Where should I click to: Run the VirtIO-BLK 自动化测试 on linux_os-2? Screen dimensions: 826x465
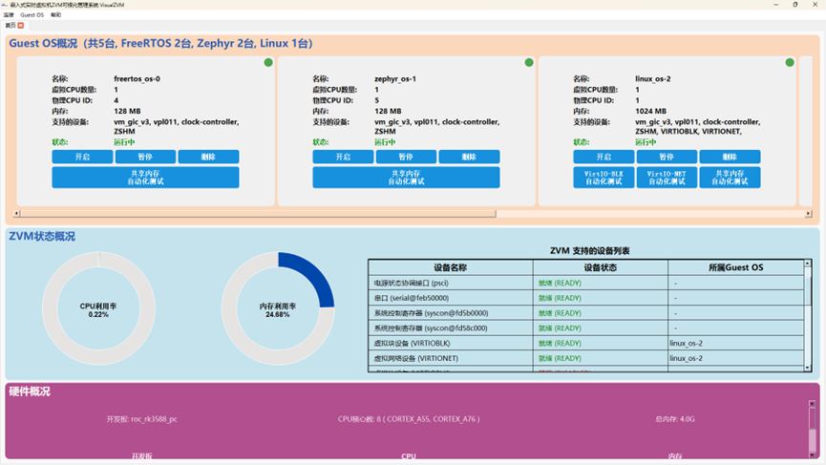(604, 178)
